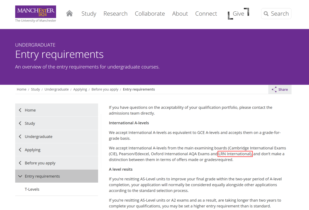The height and width of the screenshot is (210, 309).
Task: Click the Applying breadcrumb link
Action: click(80, 89)
